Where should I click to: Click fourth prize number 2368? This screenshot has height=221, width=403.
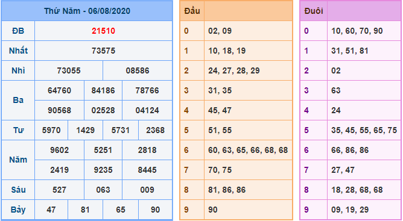coord(155,130)
